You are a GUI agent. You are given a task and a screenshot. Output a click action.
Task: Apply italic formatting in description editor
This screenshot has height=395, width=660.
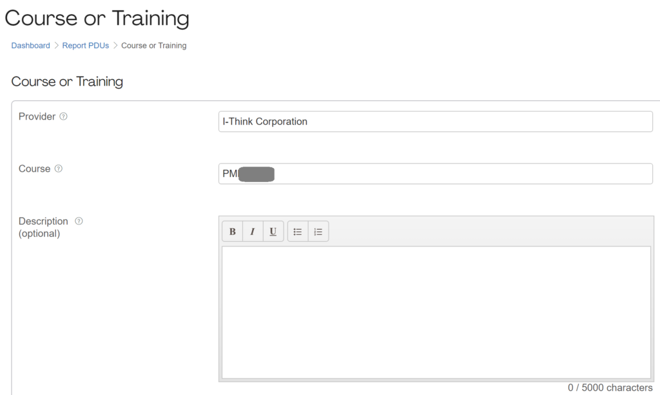point(253,232)
